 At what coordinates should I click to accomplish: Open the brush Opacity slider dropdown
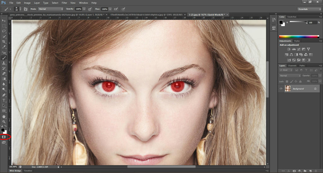[84, 9]
